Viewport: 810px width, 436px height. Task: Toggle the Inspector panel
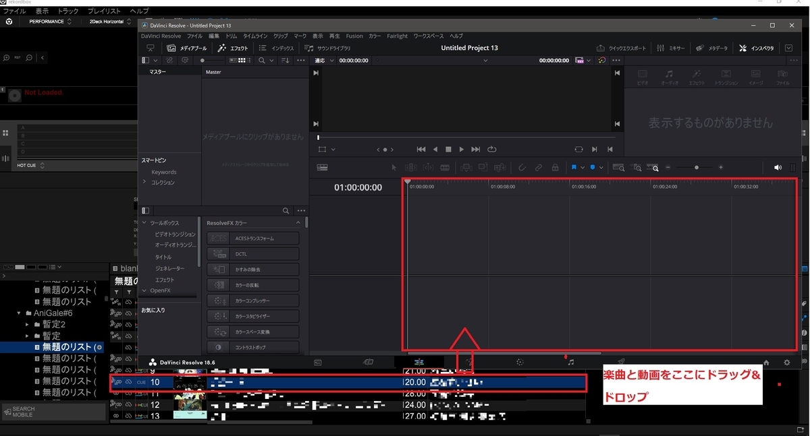click(757, 49)
